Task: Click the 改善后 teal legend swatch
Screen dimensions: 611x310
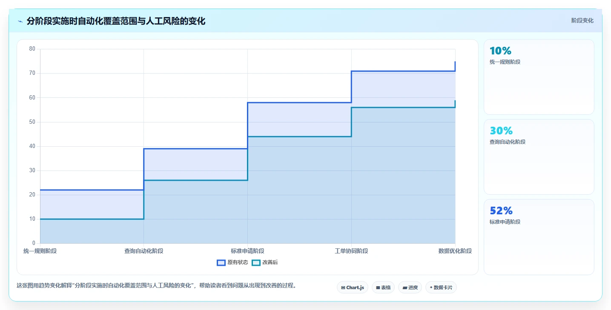Action: pos(256,262)
